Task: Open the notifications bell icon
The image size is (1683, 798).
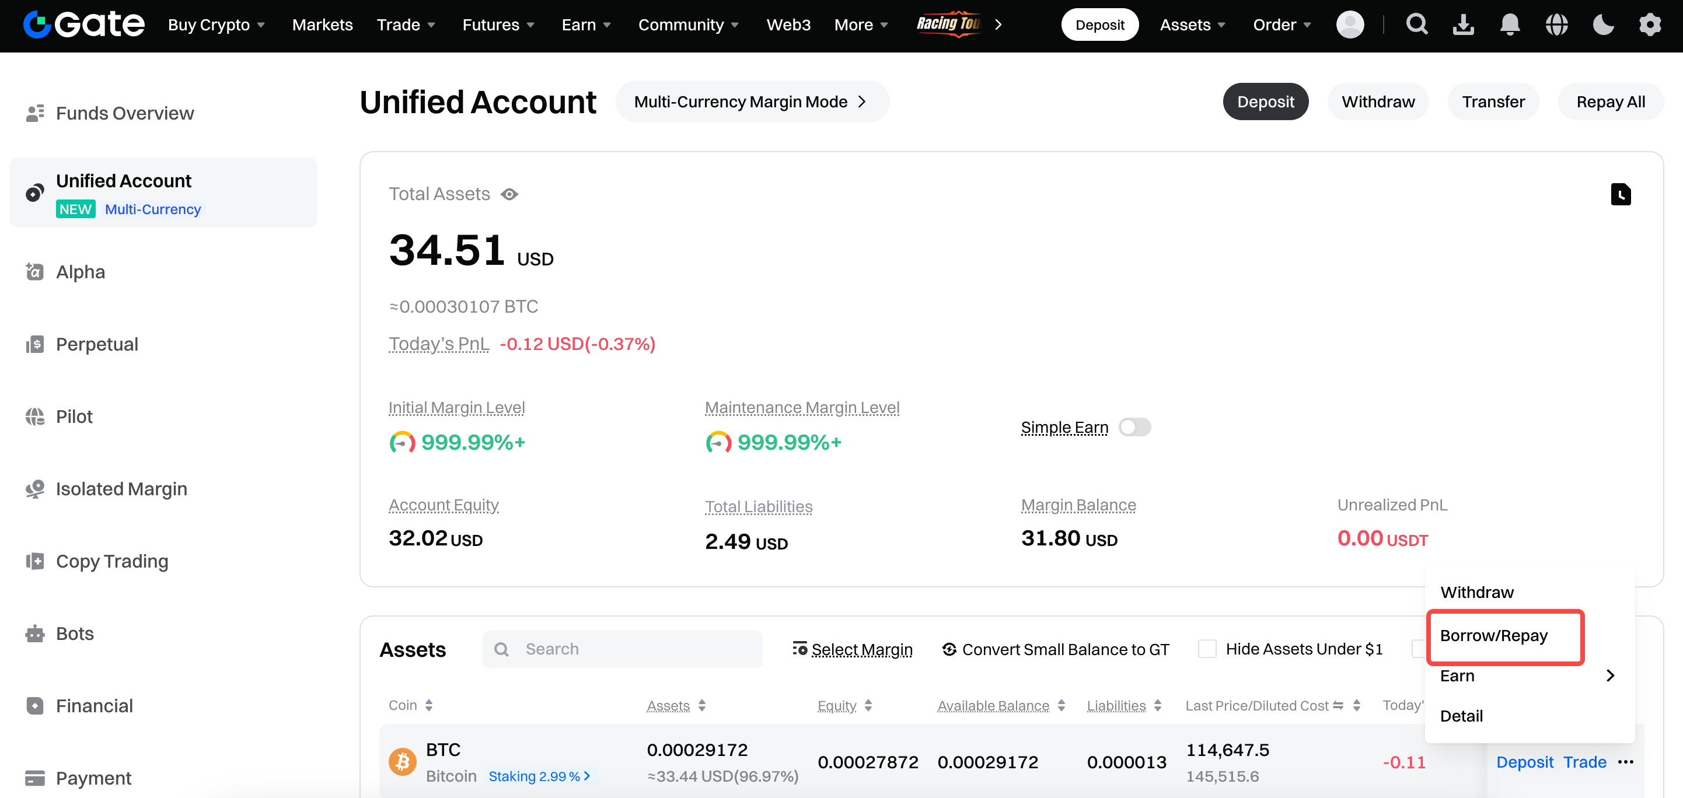Action: pyautogui.click(x=1509, y=25)
